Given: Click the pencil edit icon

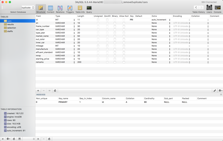Looking at the screenshot, I should pyautogui.click(x=215, y=90).
